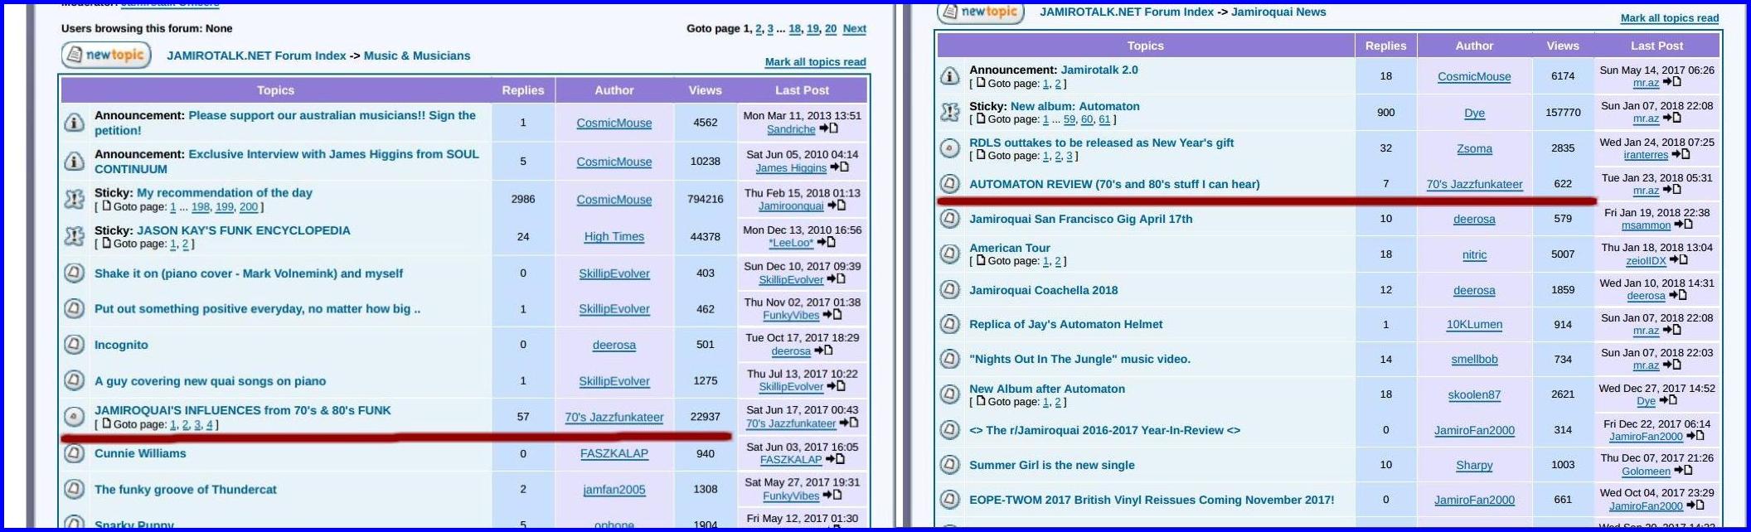Click Next page link in pagination
Image resolution: width=1751 pixels, height=532 pixels.
click(x=854, y=28)
